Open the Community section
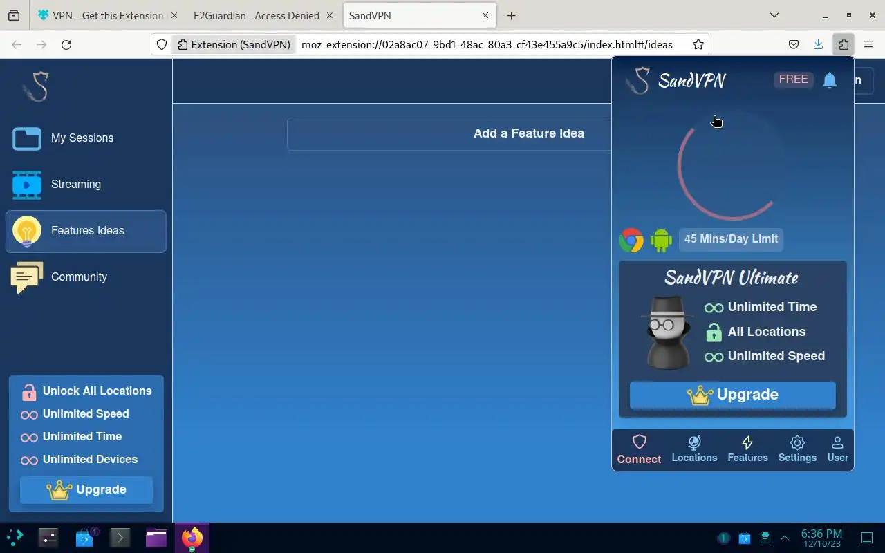Screen dimensions: 885x553 tap(86, 277)
